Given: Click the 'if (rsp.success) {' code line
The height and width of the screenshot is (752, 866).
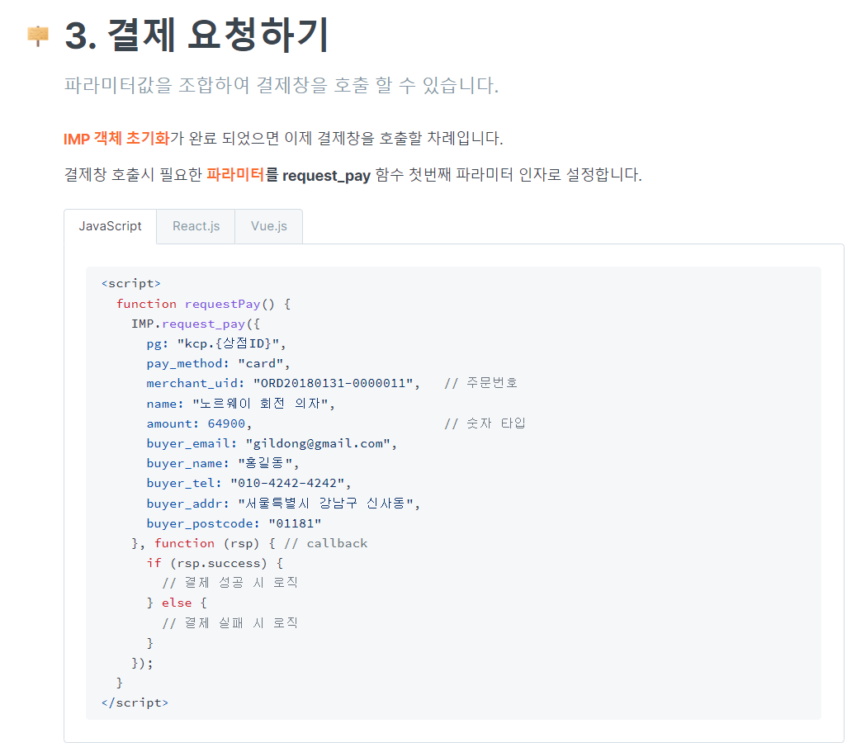Looking at the screenshot, I should 215,563.
